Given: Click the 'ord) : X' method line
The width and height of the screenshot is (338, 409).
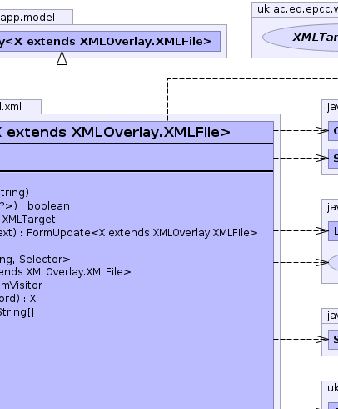Looking at the screenshot, I should point(18,299).
